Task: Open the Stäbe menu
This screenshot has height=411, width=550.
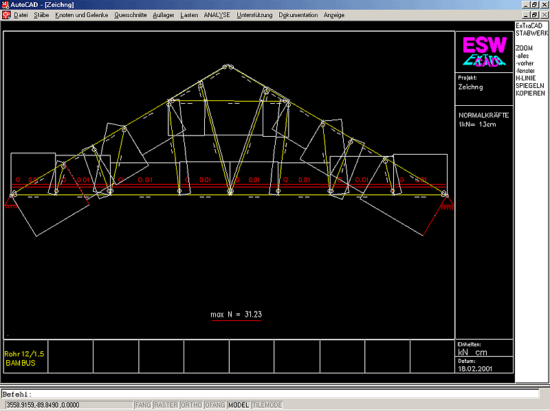Action: (x=41, y=15)
